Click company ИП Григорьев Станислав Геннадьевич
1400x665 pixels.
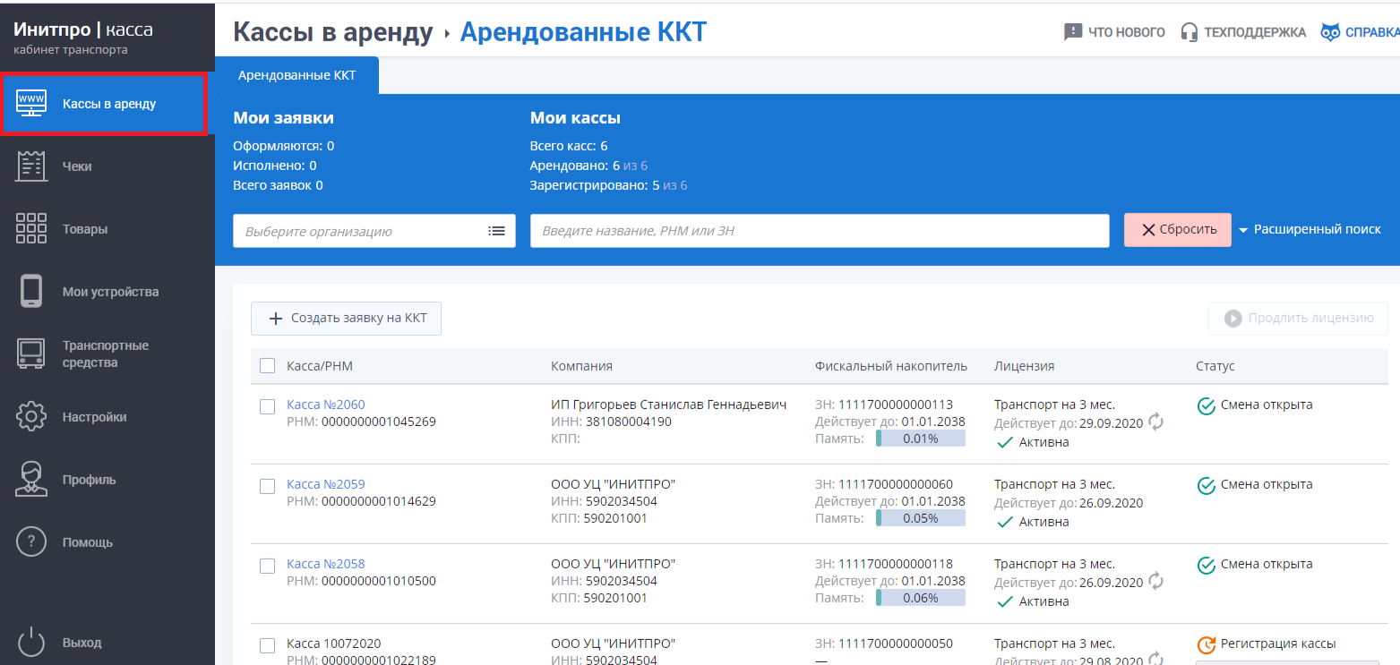668,405
